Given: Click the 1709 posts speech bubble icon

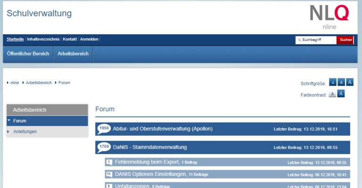Looking at the screenshot, I should coord(104,148).
